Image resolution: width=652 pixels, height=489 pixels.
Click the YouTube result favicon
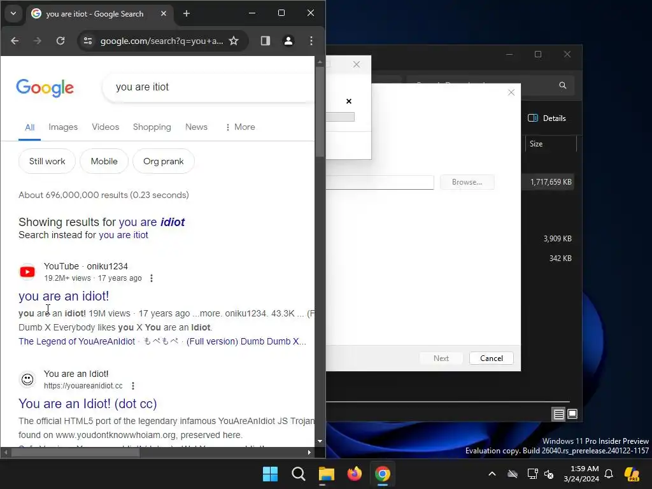pos(27,272)
